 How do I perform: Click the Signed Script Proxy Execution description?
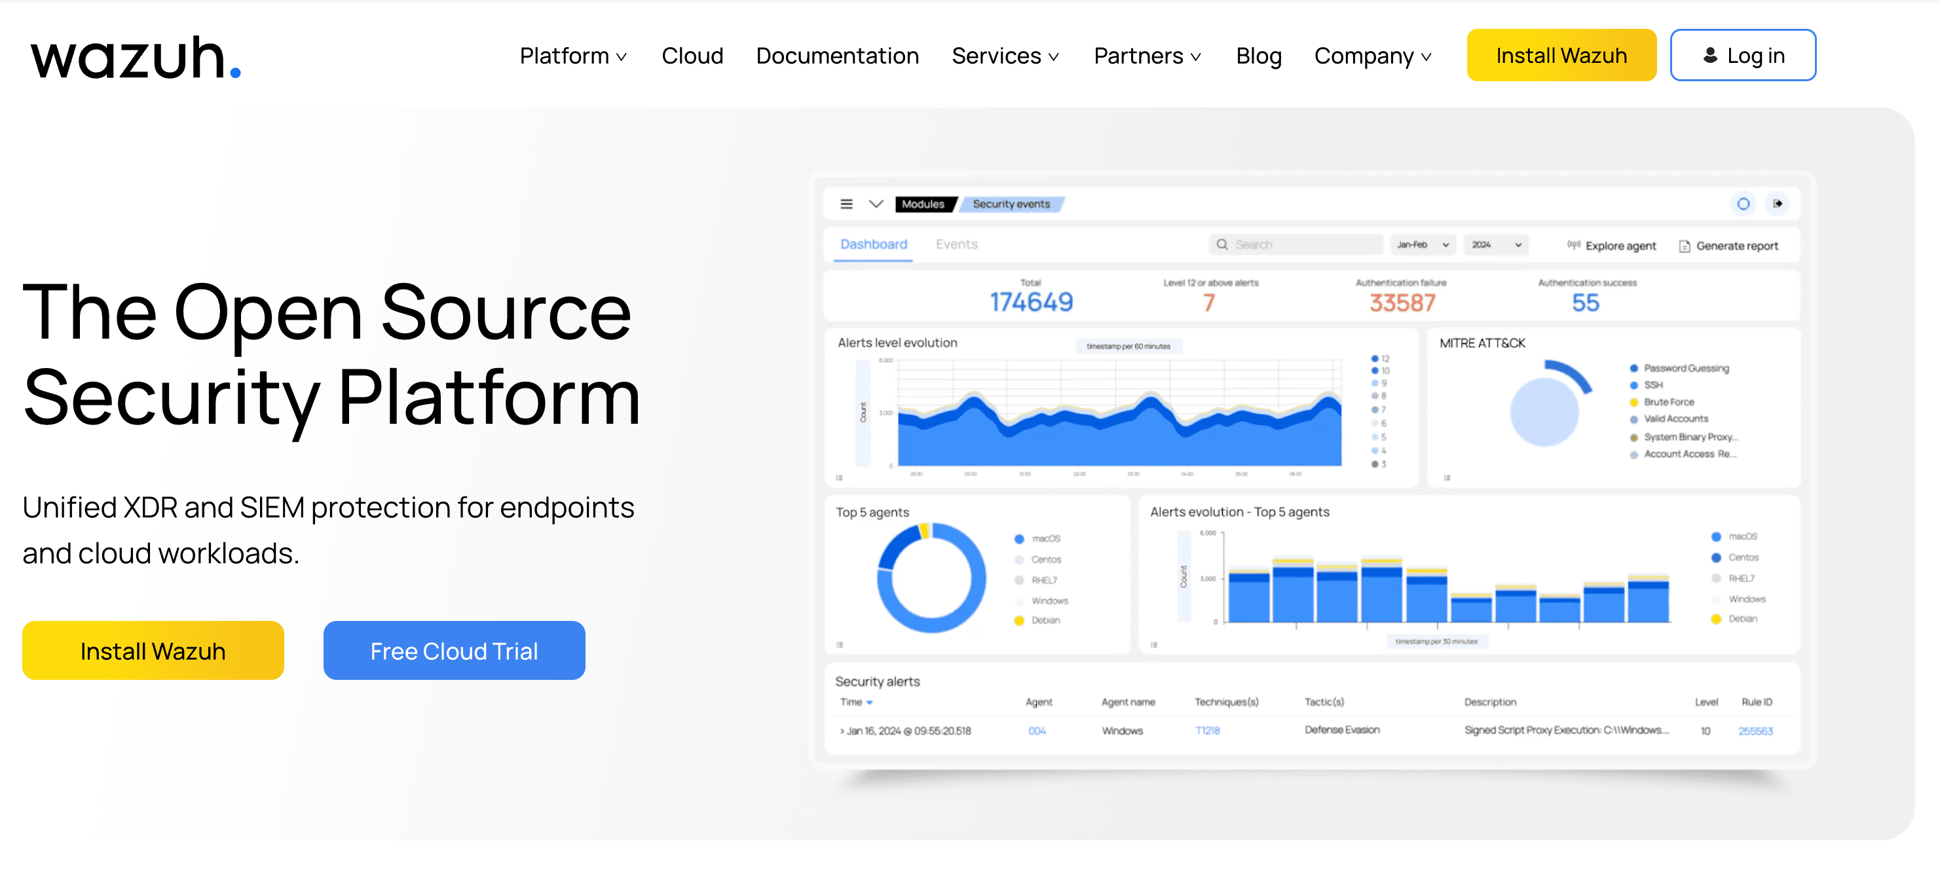coord(1567,730)
